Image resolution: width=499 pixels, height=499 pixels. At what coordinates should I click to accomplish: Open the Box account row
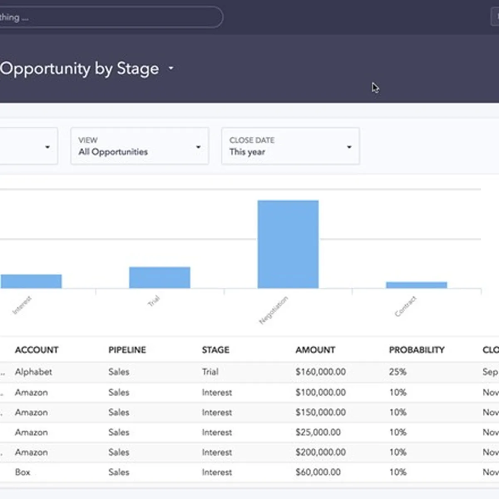pos(22,472)
